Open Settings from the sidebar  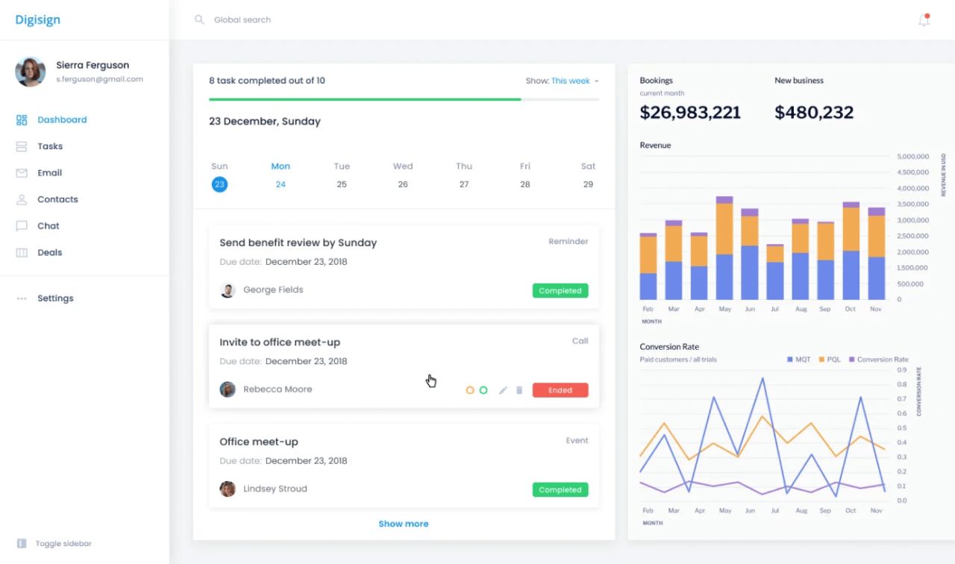55,298
